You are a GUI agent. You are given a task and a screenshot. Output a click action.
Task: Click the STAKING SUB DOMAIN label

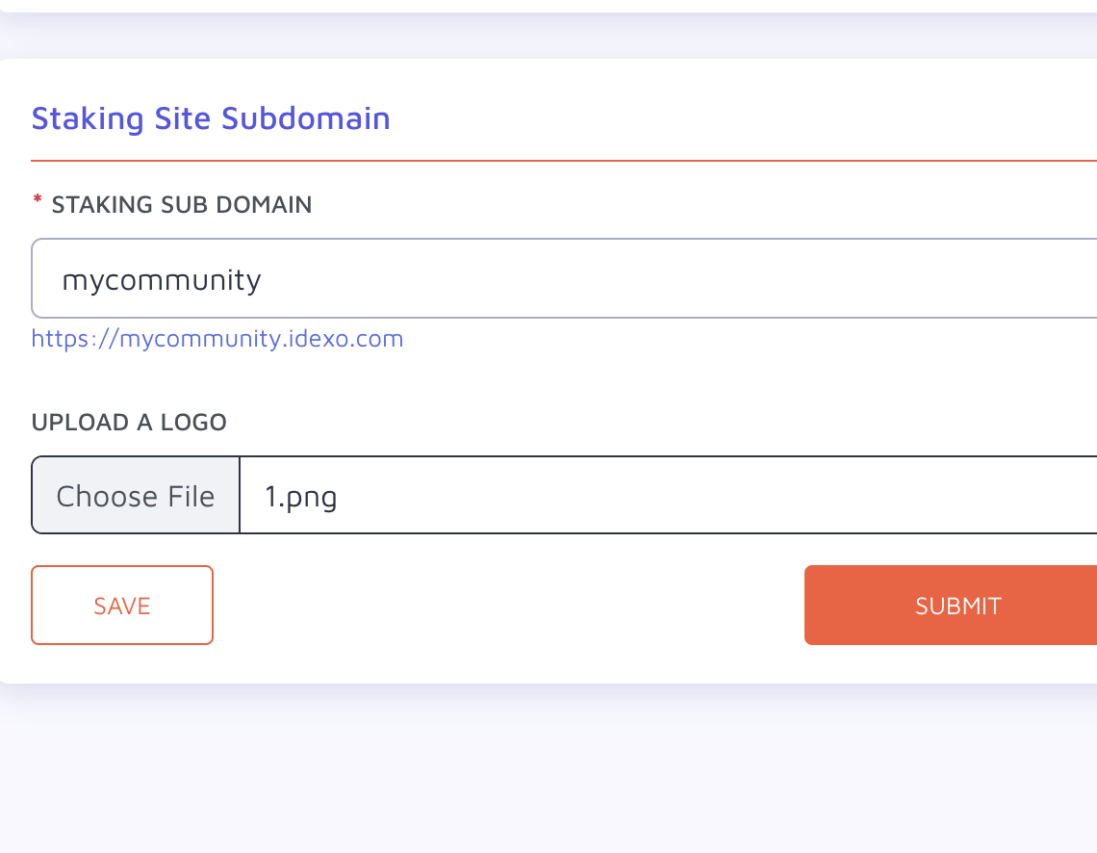point(182,204)
